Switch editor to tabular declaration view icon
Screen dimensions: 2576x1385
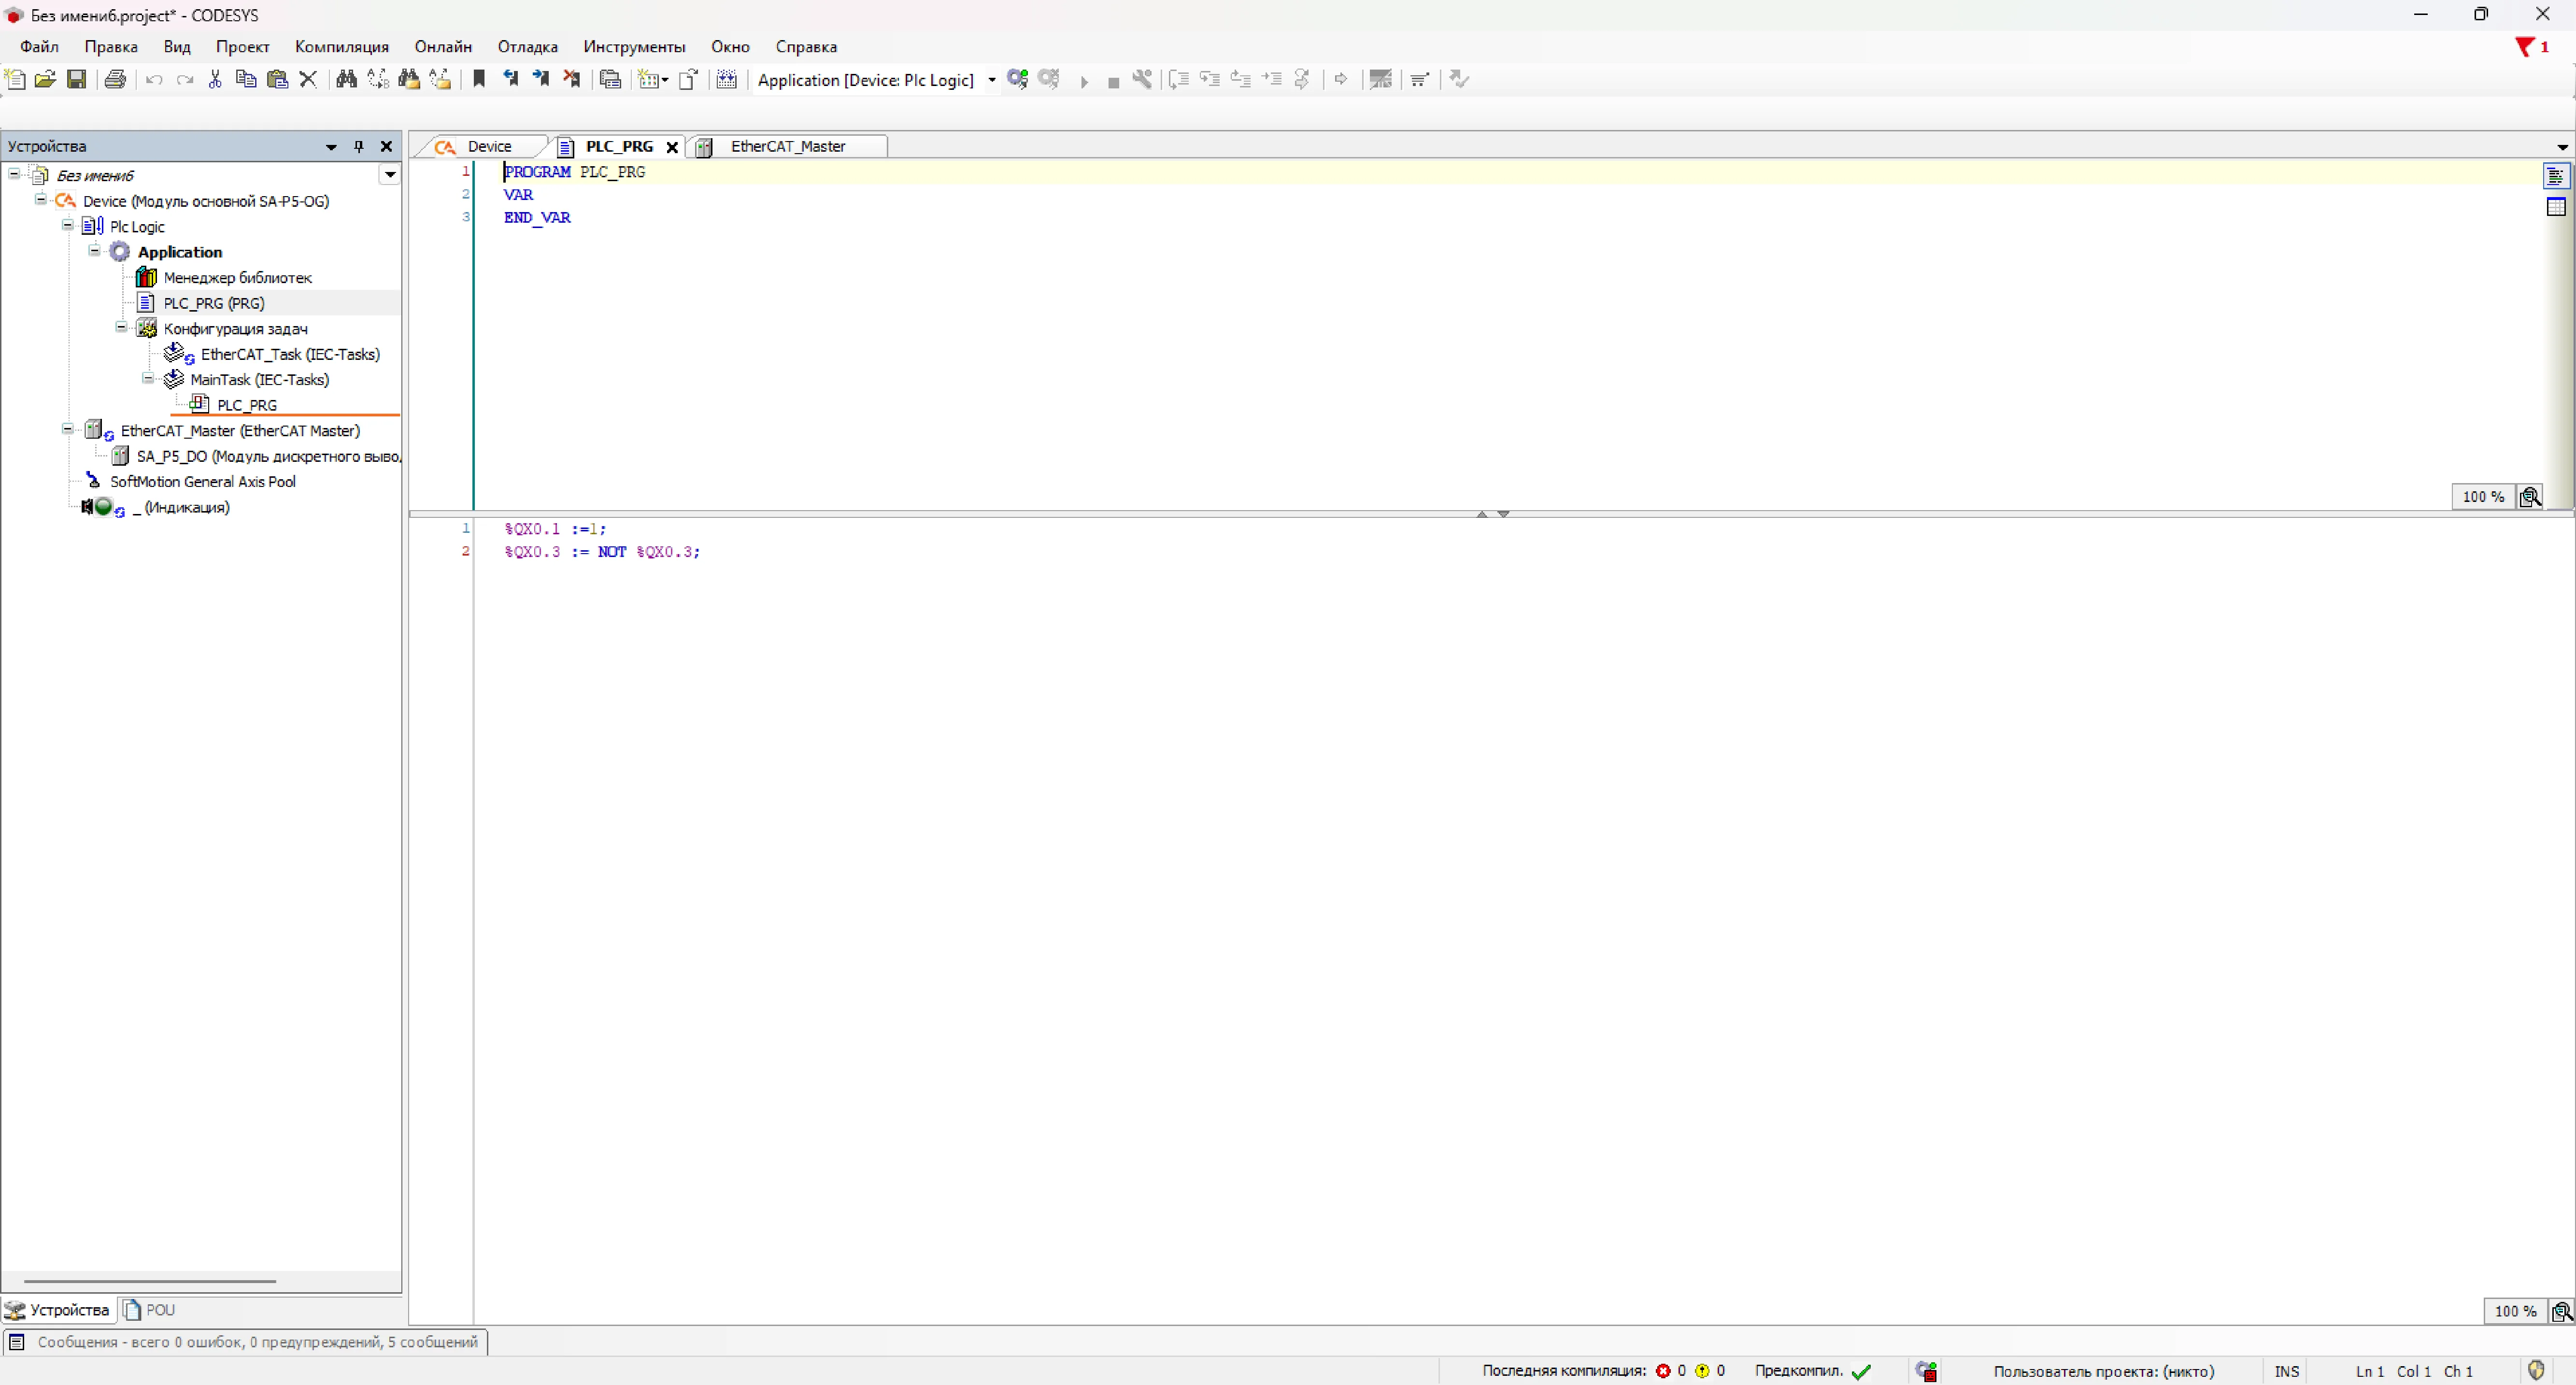tap(2556, 207)
